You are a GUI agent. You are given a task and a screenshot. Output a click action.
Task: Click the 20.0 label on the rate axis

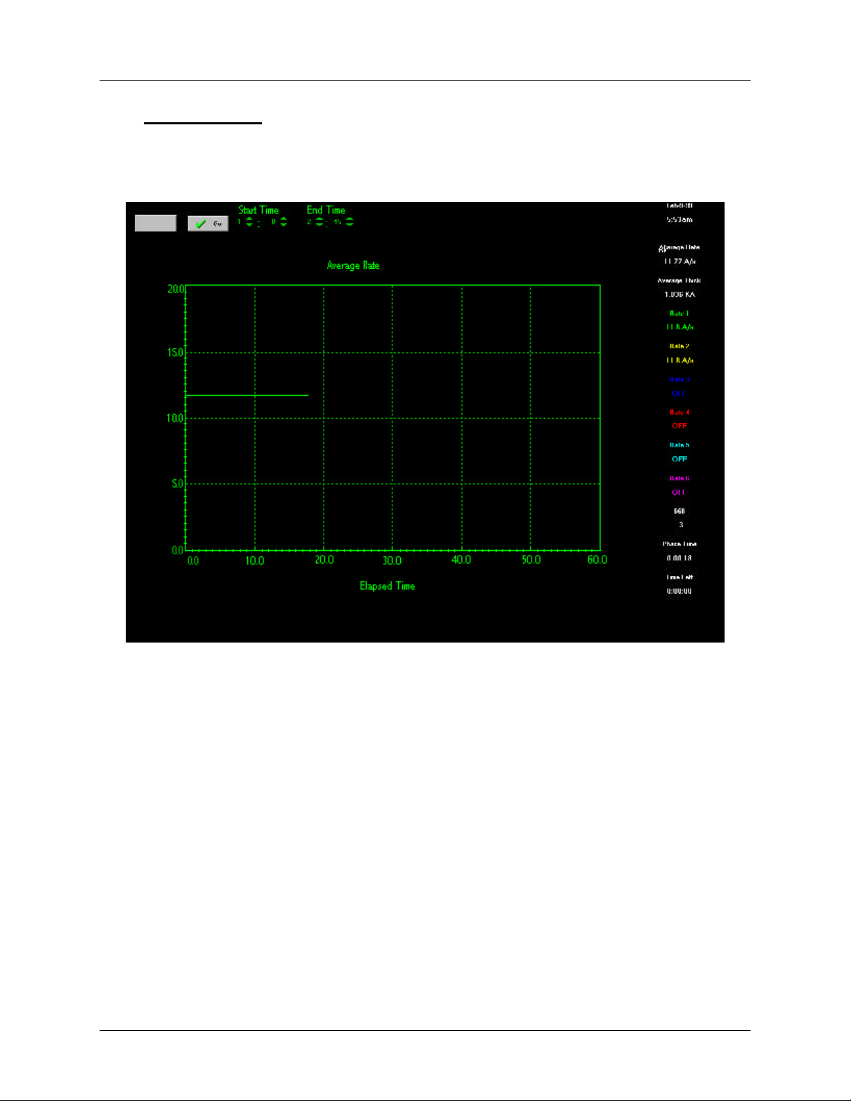point(175,289)
